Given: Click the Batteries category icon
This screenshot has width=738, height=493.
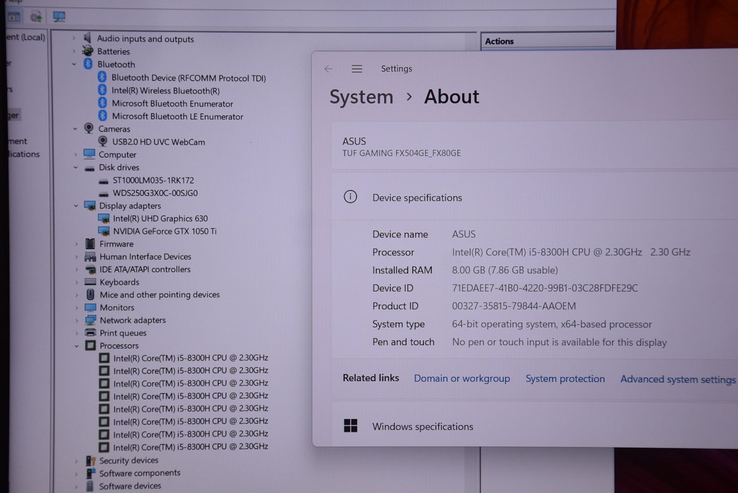Looking at the screenshot, I should pos(87,51).
